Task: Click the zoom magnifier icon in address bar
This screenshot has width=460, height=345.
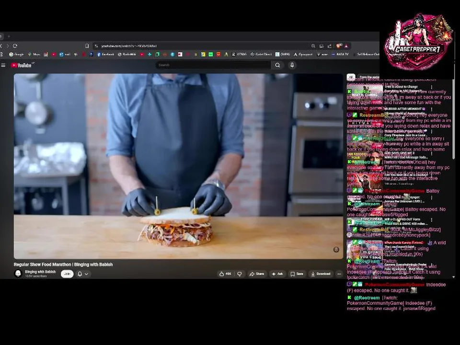Action: pos(313,46)
